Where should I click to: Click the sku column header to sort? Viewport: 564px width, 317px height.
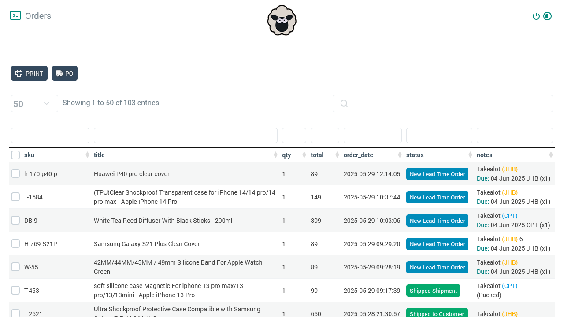click(x=29, y=155)
